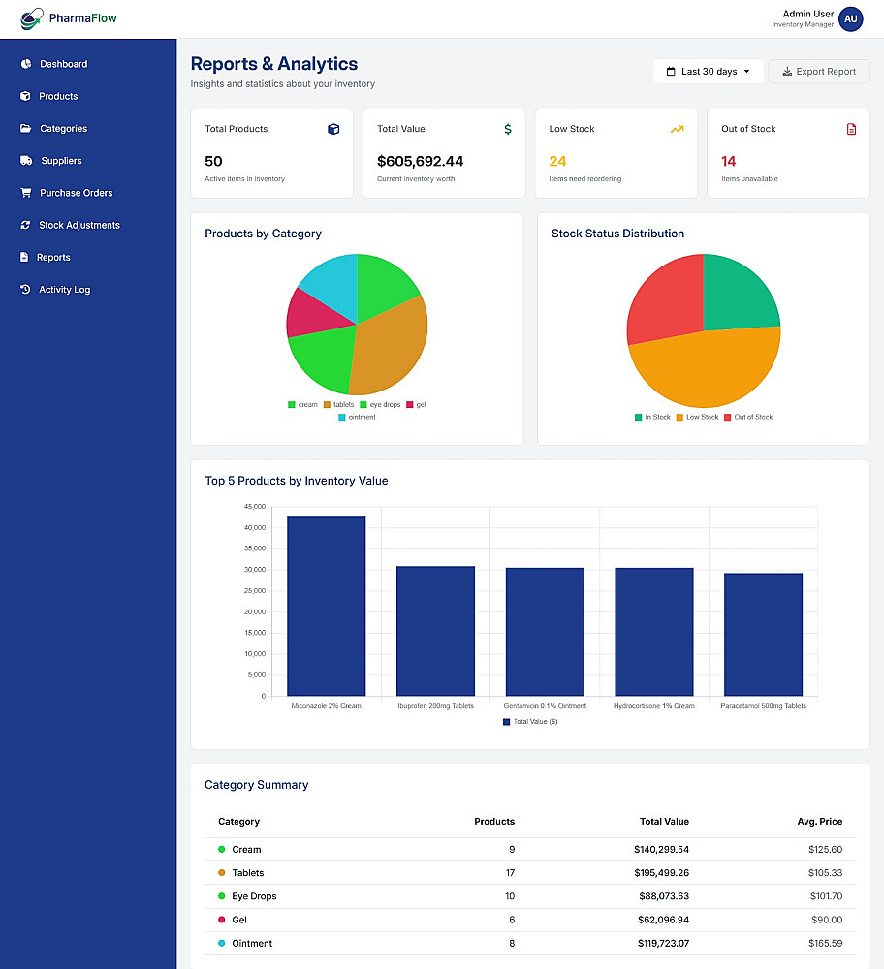Viewport: 884px width, 969px height.
Task: Click the Purchase Orders cart icon
Action: point(26,192)
